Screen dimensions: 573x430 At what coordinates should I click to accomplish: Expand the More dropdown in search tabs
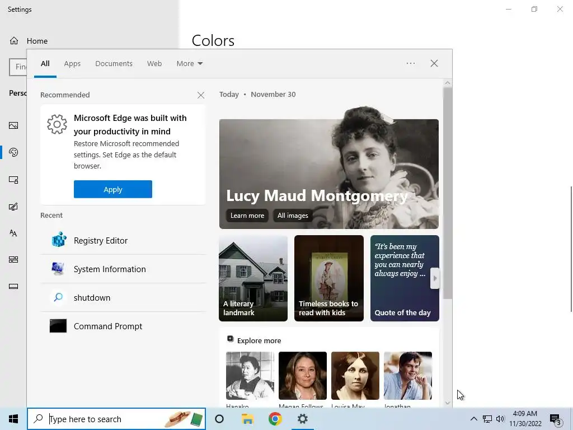(189, 64)
